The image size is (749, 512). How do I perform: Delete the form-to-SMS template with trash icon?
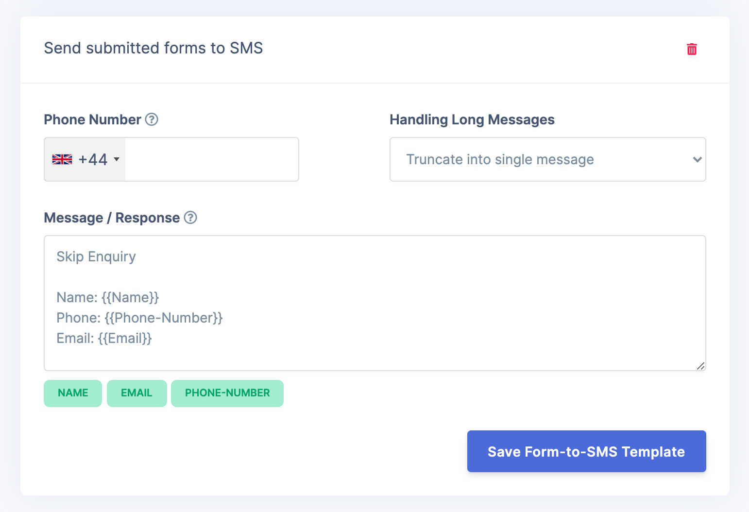(692, 49)
